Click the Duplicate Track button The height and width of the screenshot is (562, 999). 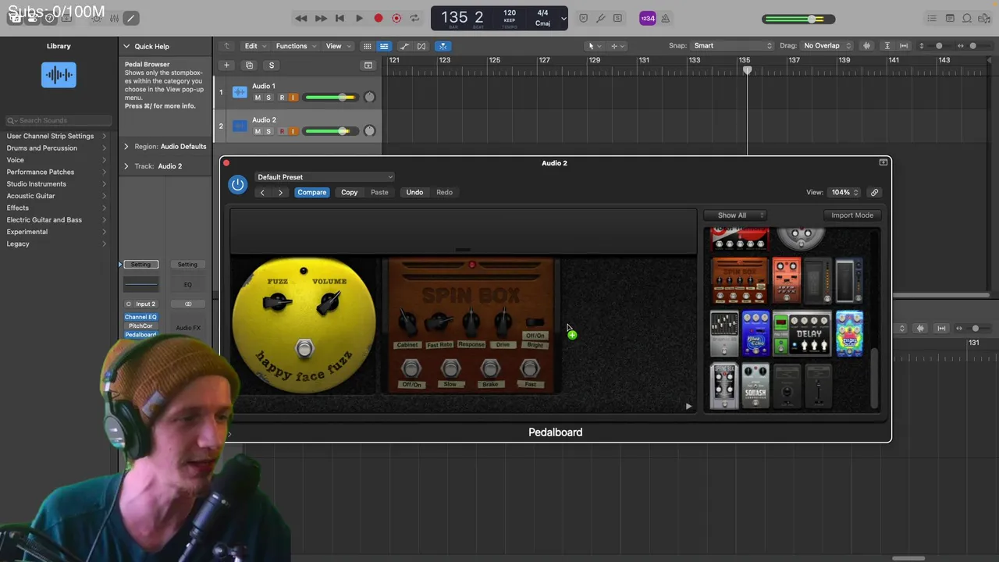click(249, 66)
